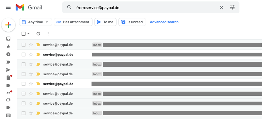Click the colorful Compose plus button

point(8,25)
